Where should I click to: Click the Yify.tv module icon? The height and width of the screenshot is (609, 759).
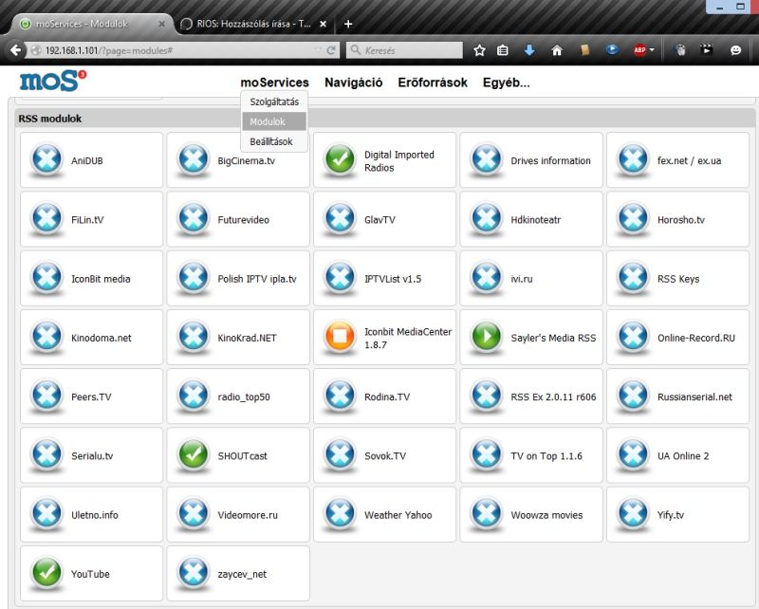click(x=633, y=512)
